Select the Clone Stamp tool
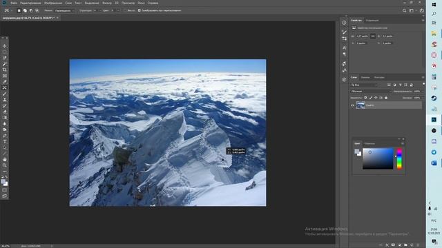The image size is (442, 248). [5, 100]
